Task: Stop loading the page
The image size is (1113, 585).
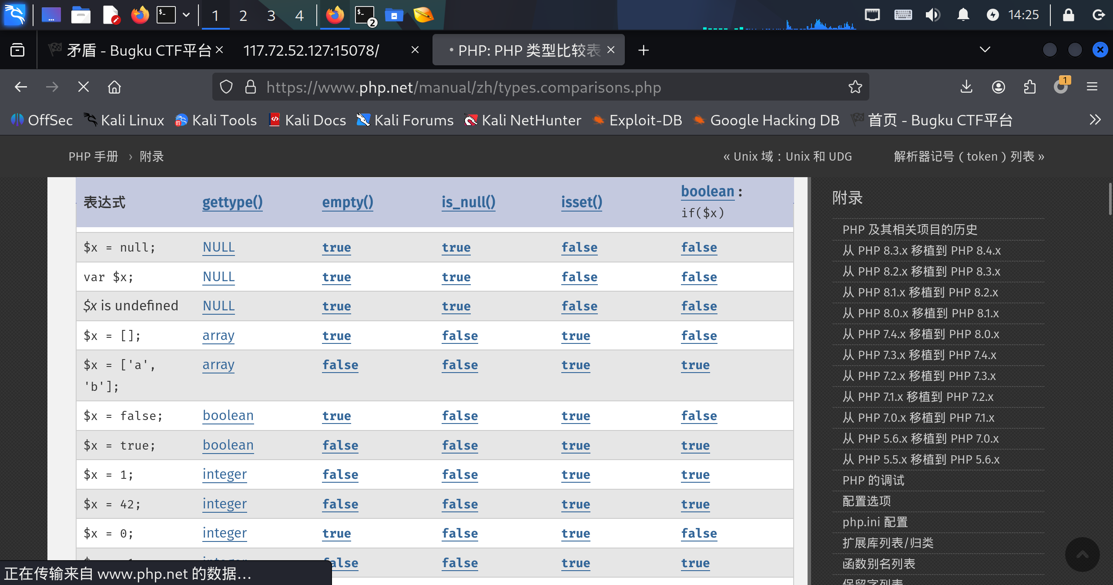Action: pyautogui.click(x=83, y=87)
